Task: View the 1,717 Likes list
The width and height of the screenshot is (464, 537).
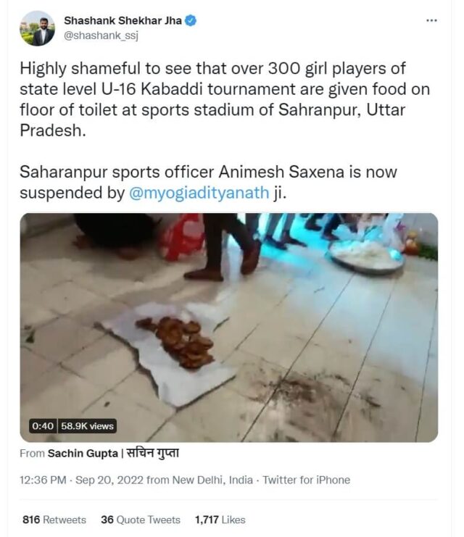Action: (x=220, y=520)
